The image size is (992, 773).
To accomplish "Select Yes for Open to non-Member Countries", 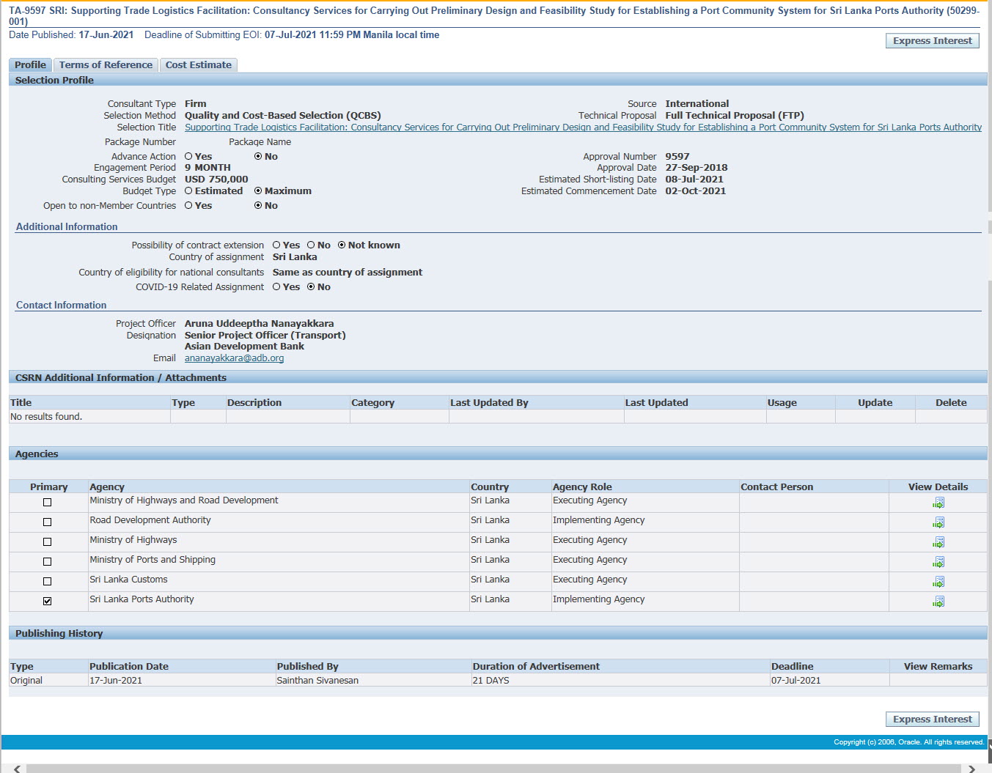I will (188, 205).
